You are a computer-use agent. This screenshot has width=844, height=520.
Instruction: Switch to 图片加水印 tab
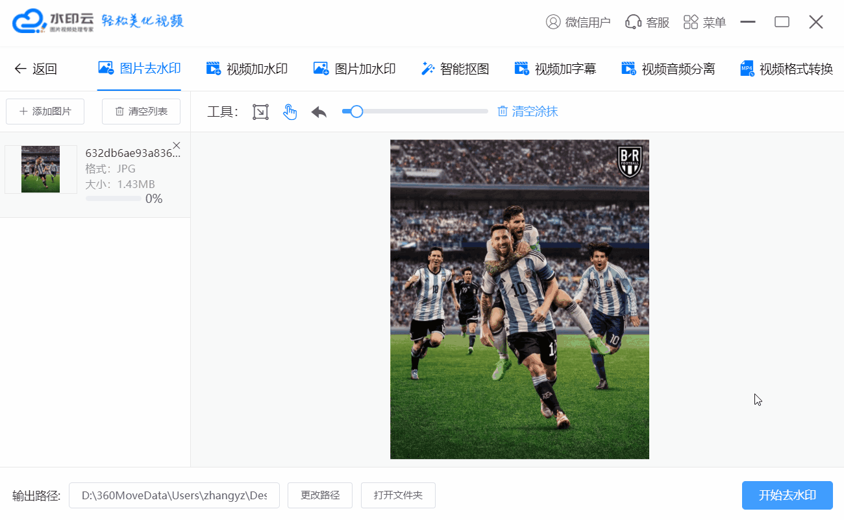(354, 69)
